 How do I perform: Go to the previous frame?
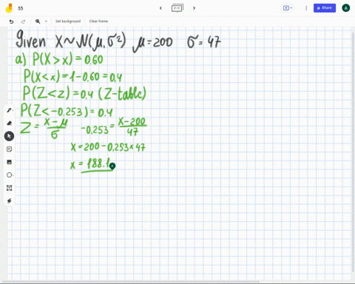tap(160, 8)
